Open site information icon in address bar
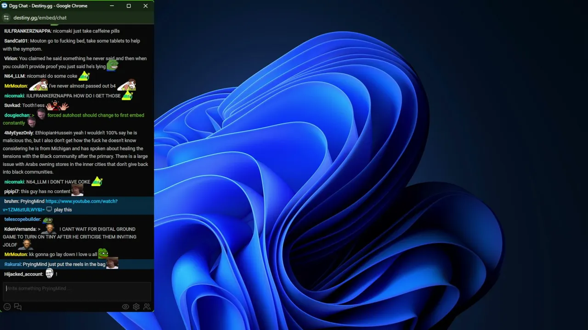Image resolution: width=588 pixels, height=330 pixels. point(6,17)
